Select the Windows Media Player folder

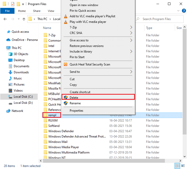click(x=64, y=147)
